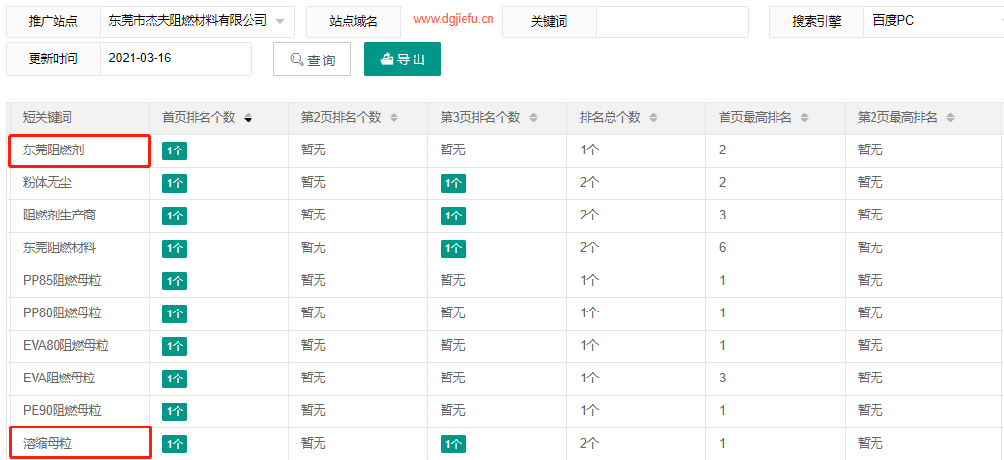Viewport: 1004px width, 460px height.
Task: Open the 更新时间 date field 2021-03-16
Action: 176,58
